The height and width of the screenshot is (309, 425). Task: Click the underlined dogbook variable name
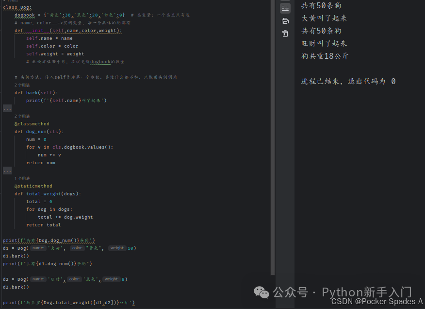(x=25, y=15)
